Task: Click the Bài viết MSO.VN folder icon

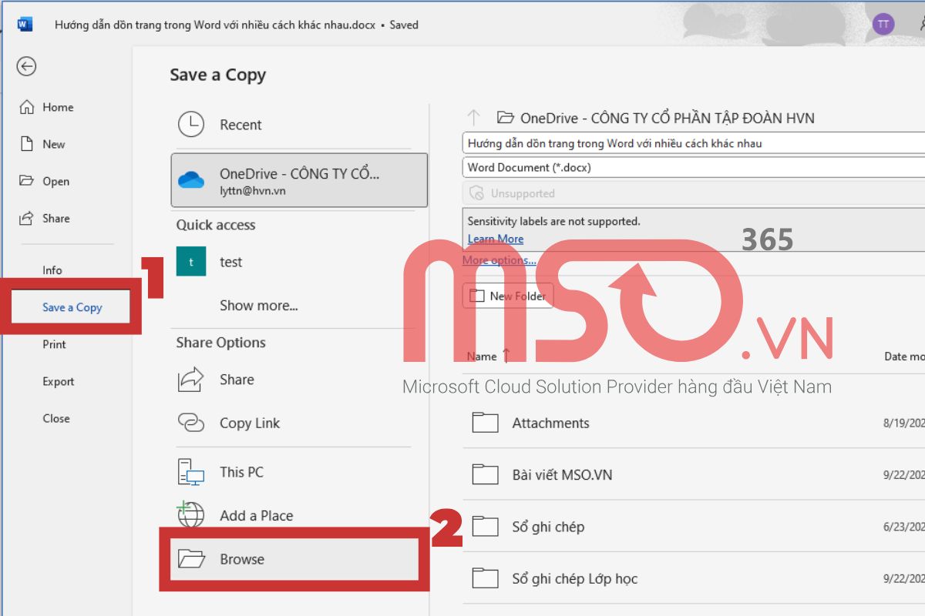Action: (x=486, y=474)
